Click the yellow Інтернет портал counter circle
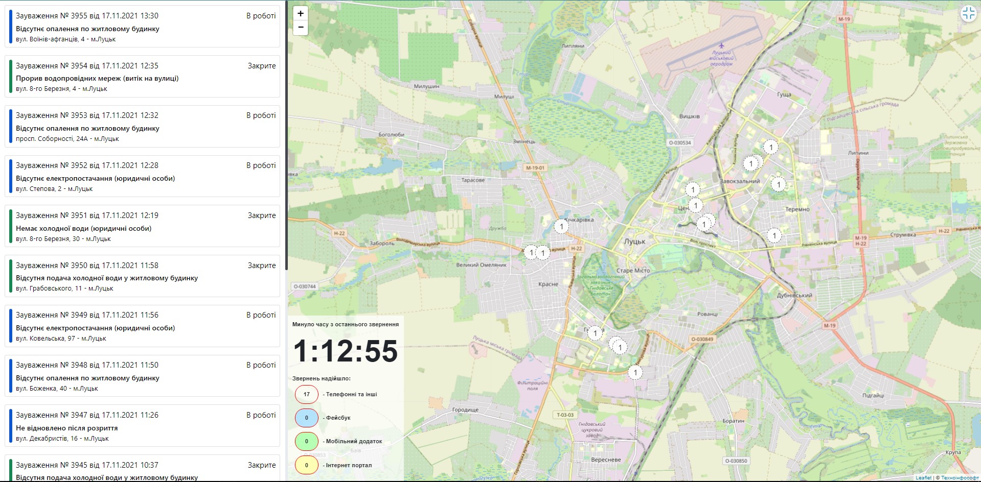Image resolution: width=981 pixels, height=482 pixels. (307, 465)
